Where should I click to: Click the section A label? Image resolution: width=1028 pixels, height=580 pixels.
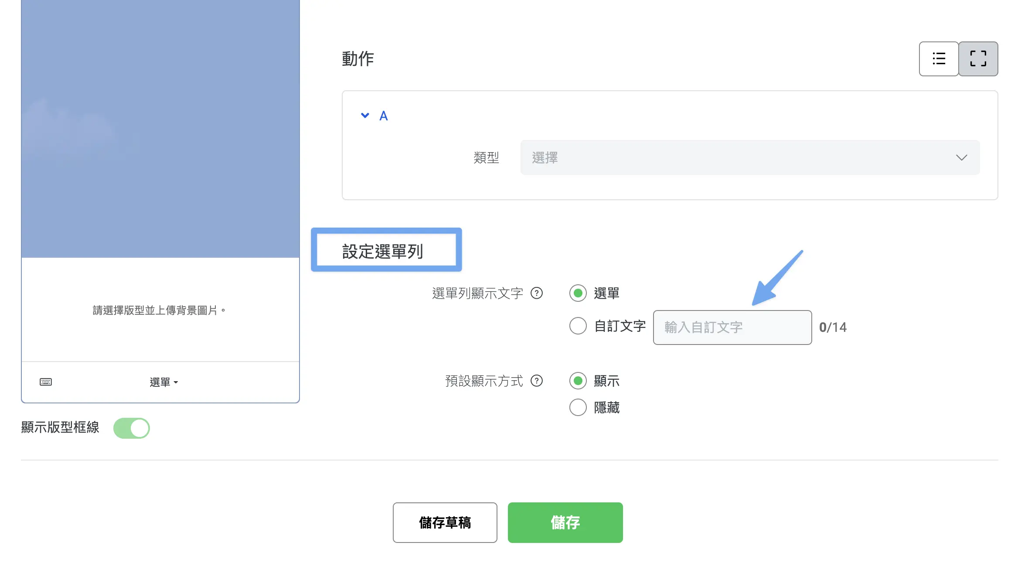pos(384,116)
